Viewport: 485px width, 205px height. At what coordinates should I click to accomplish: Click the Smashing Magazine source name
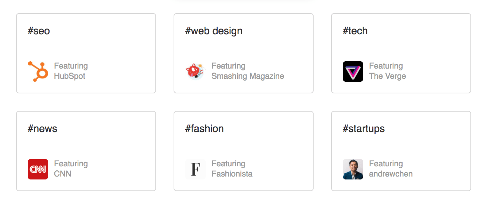coord(248,76)
